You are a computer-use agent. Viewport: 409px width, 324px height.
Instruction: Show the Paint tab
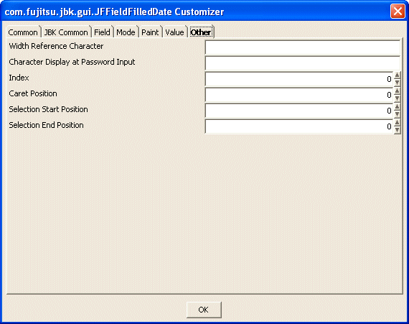(150, 32)
